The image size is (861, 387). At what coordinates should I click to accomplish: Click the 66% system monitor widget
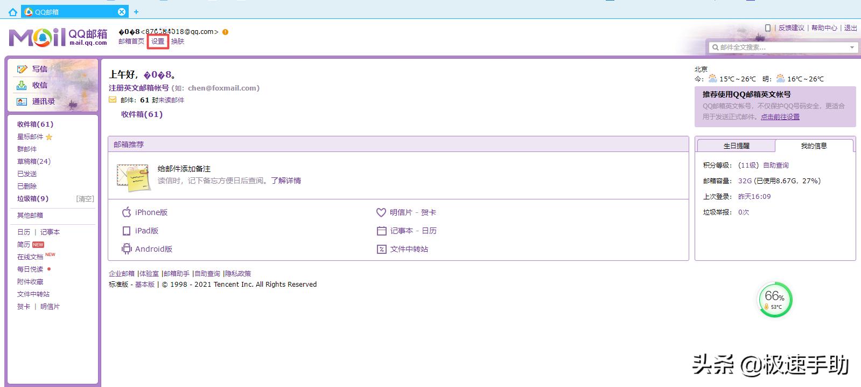tap(774, 300)
